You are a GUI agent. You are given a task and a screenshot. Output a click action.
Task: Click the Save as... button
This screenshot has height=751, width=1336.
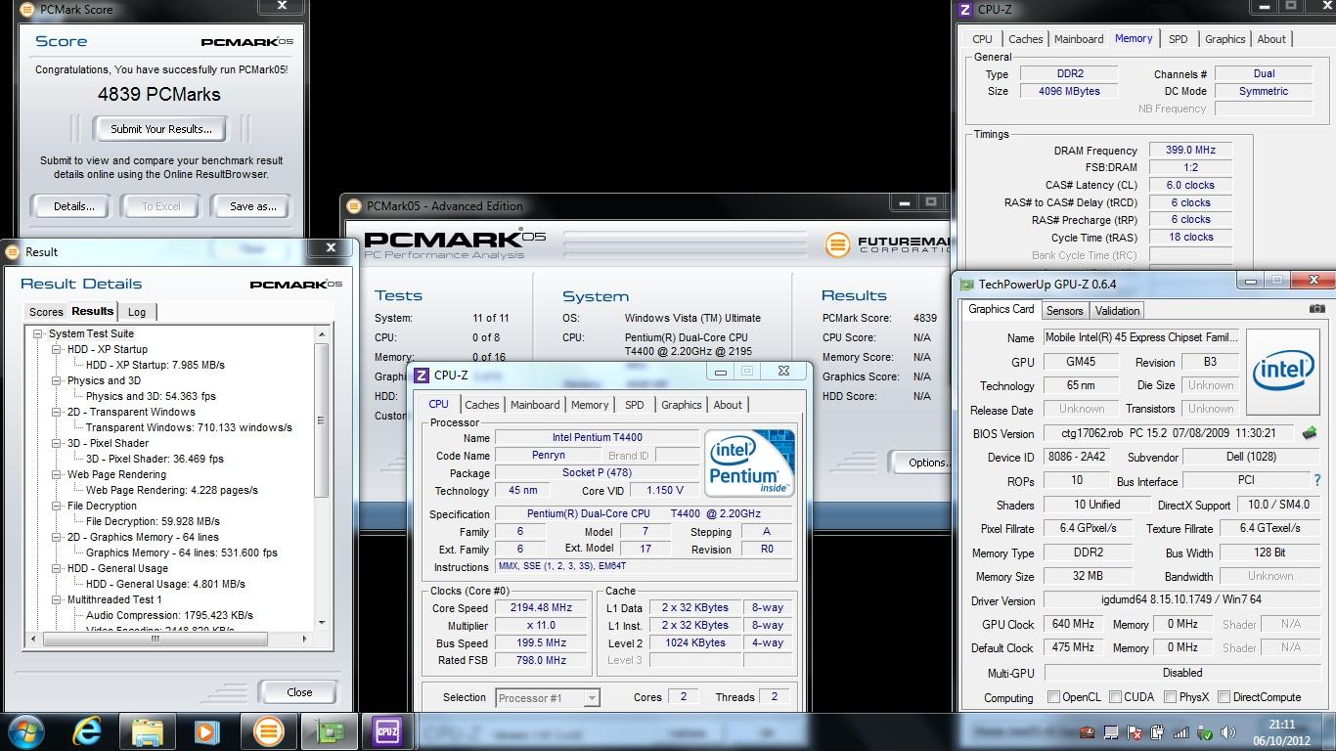(x=253, y=206)
